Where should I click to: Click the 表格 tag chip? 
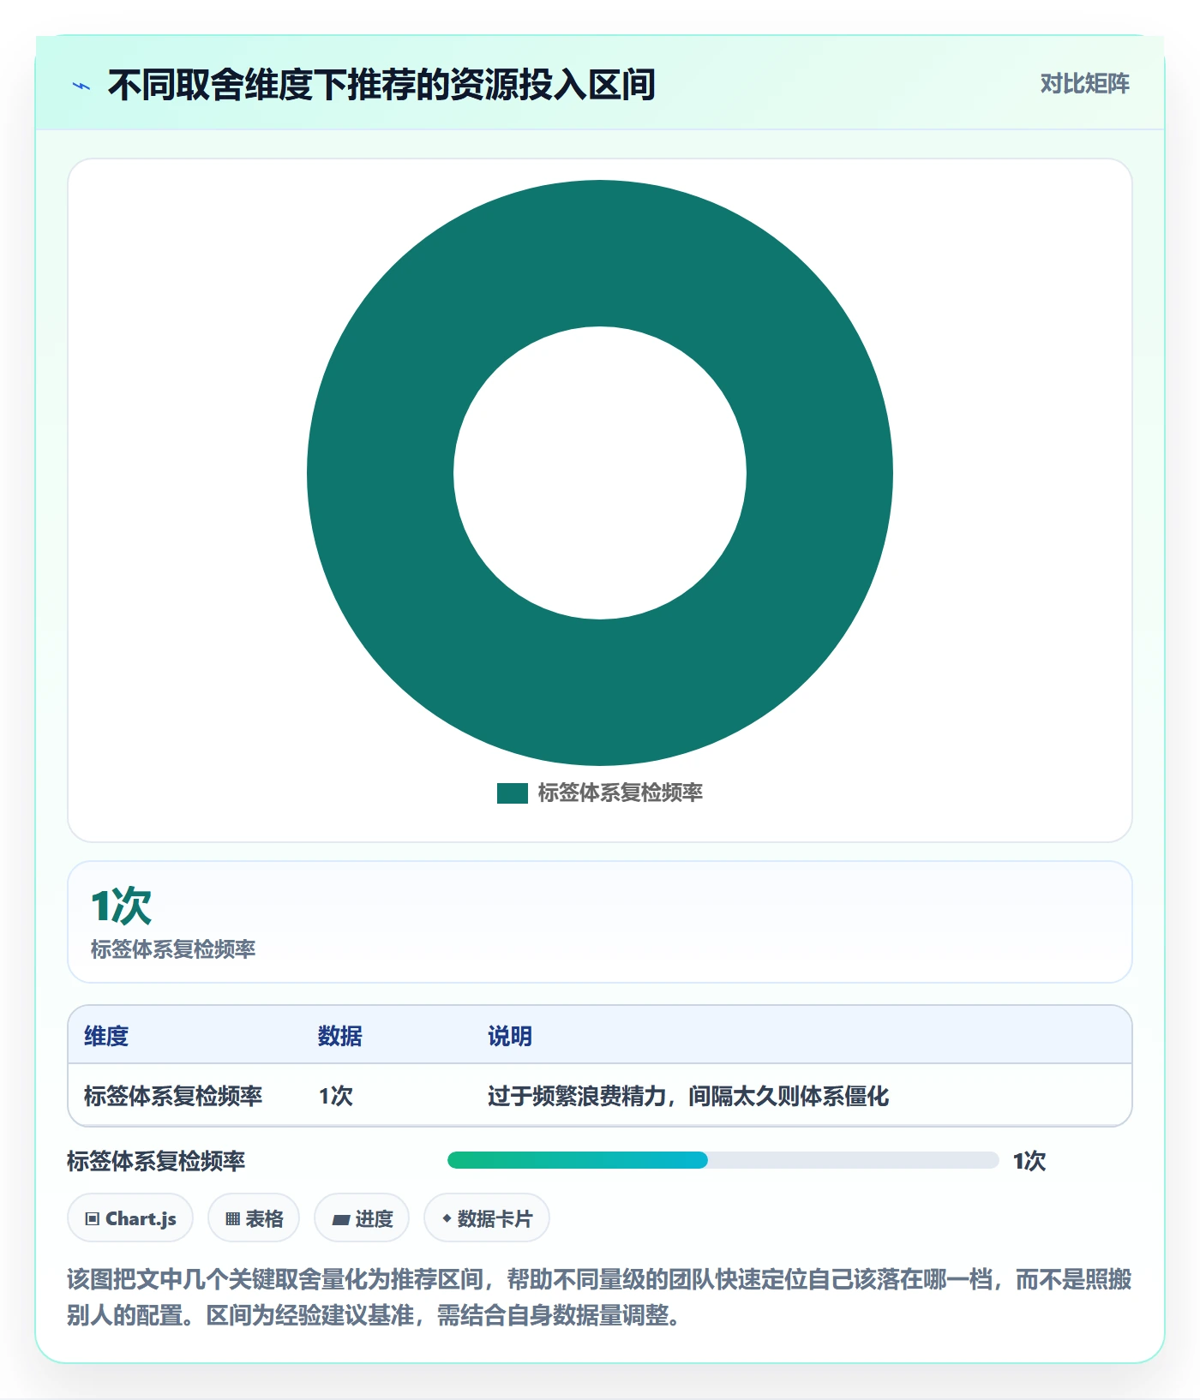[254, 1218]
